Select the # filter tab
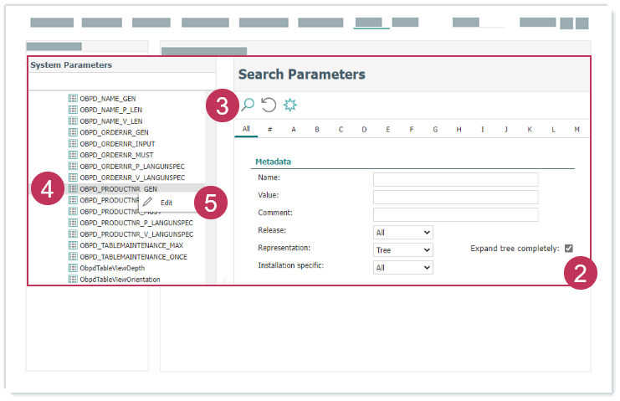The height and width of the screenshot is (401, 620). coord(269,129)
